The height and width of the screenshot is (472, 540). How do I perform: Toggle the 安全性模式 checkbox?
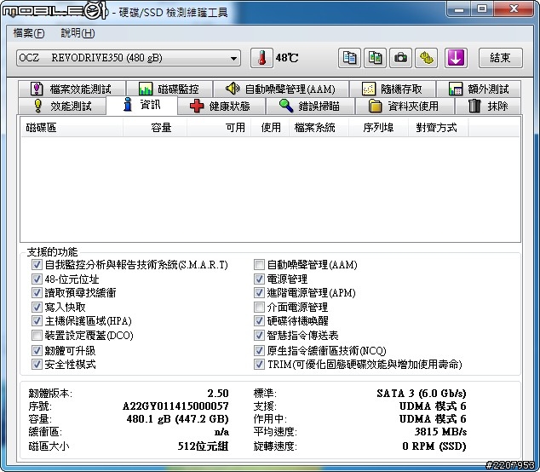(37, 364)
